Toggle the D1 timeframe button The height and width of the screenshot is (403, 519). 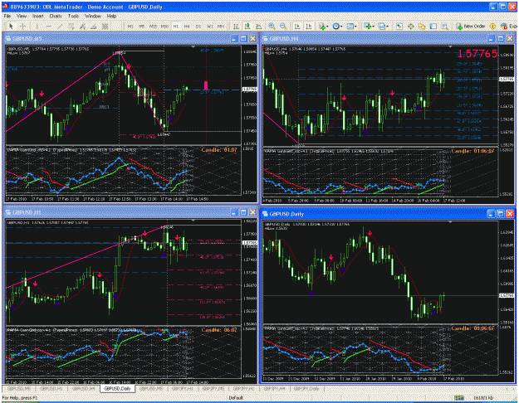coord(198,26)
